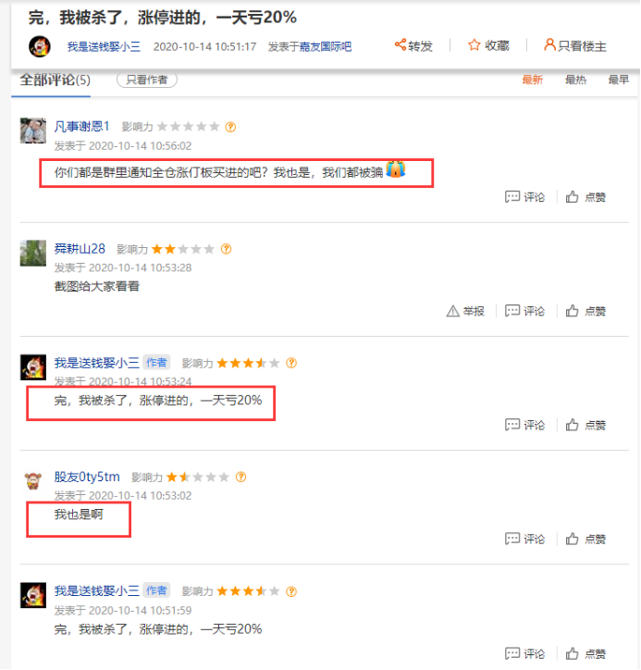Click the star icon to 收藏 this post
The width and height of the screenshot is (641, 670).
click(x=474, y=44)
